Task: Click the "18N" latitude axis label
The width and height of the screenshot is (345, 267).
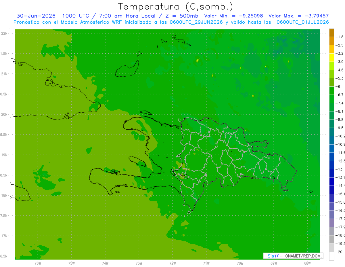Action: (x=5, y=195)
